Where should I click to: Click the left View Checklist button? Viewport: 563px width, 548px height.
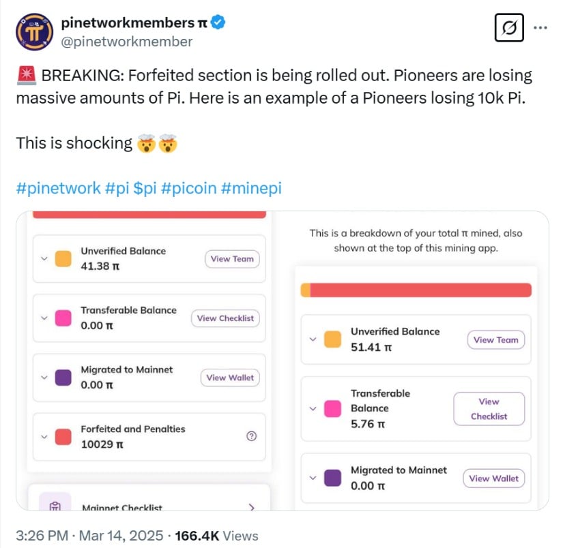225,318
